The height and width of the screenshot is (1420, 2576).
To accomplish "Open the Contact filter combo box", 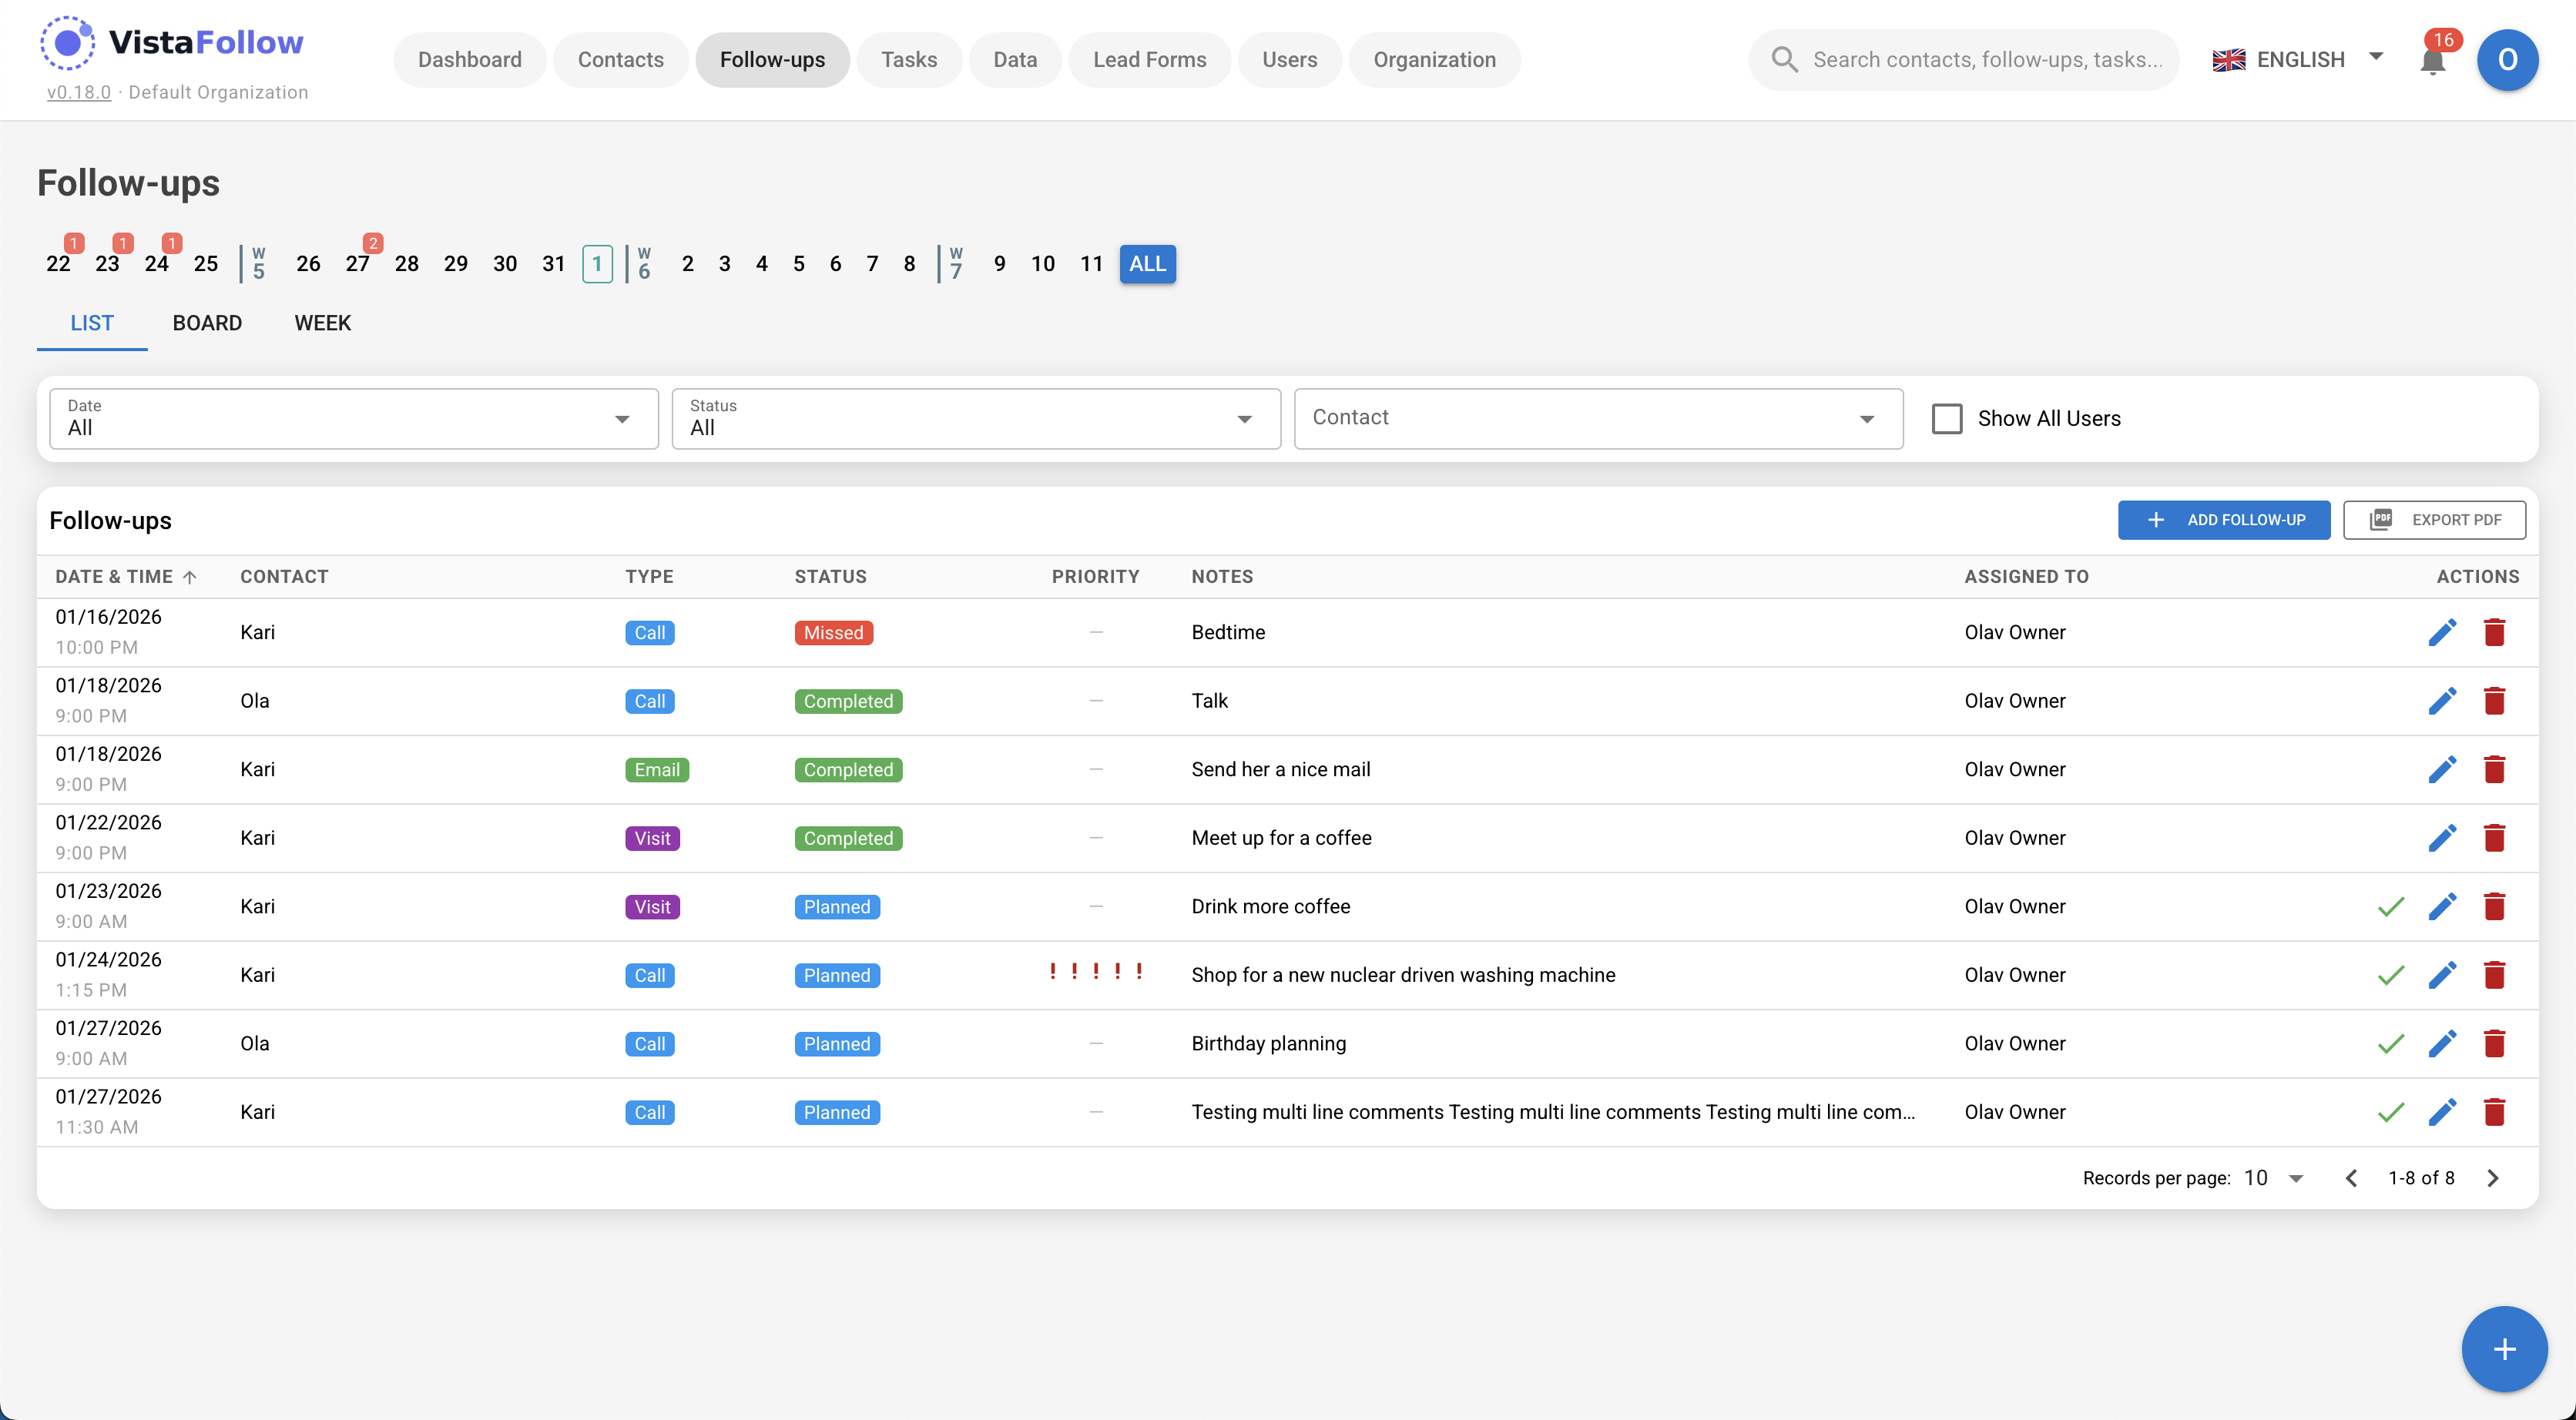I will [x=1597, y=418].
